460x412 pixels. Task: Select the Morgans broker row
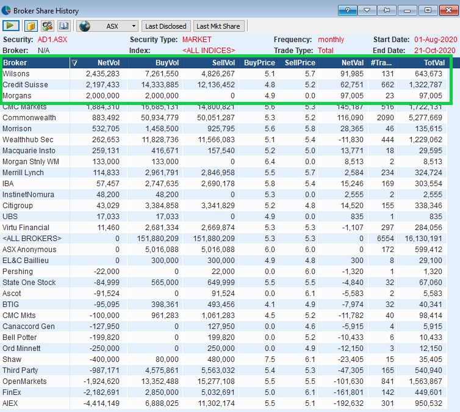tap(225, 96)
